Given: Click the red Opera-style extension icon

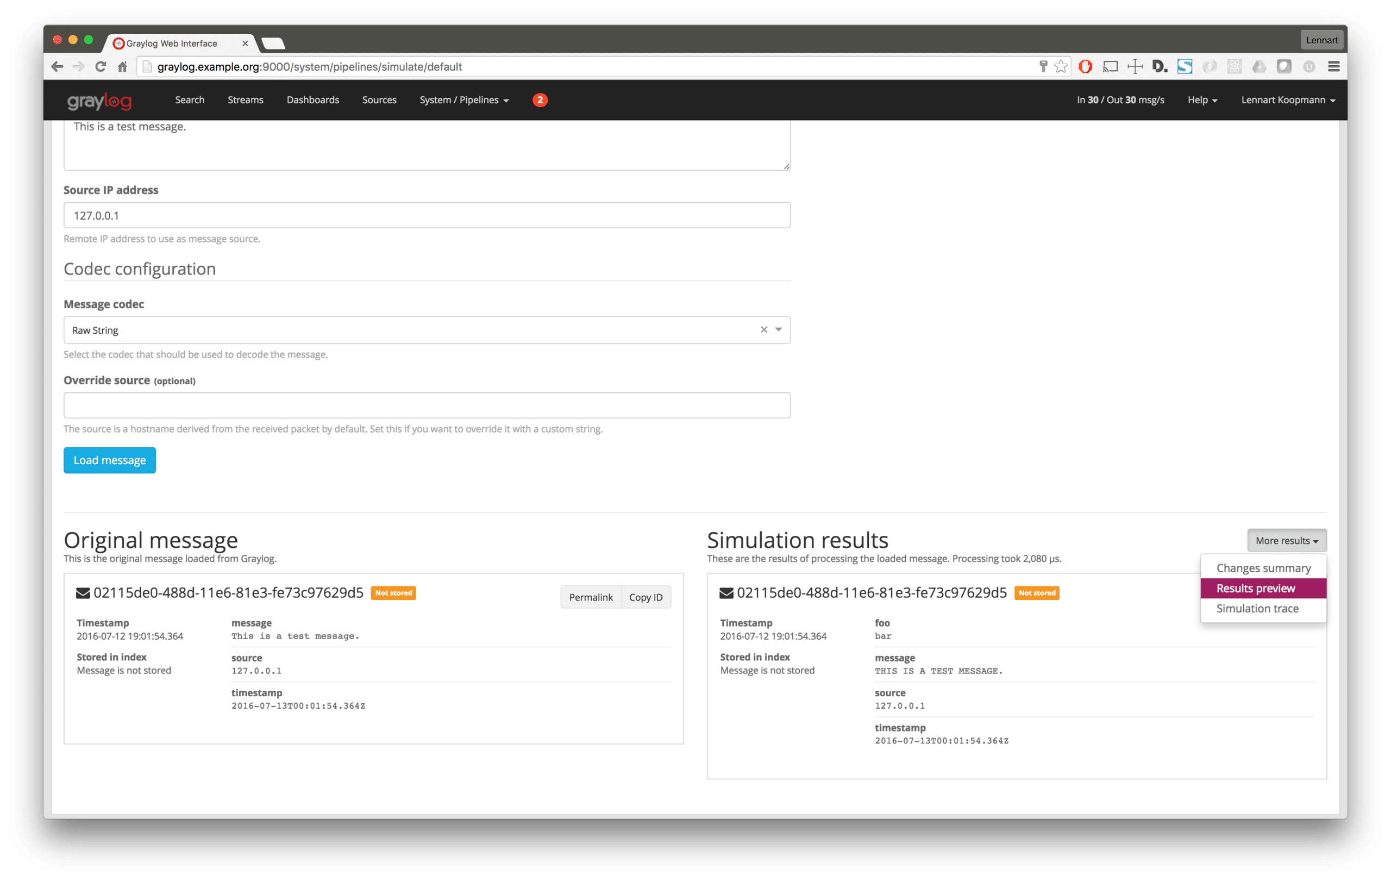Looking at the screenshot, I should pyautogui.click(x=1085, y=66).
